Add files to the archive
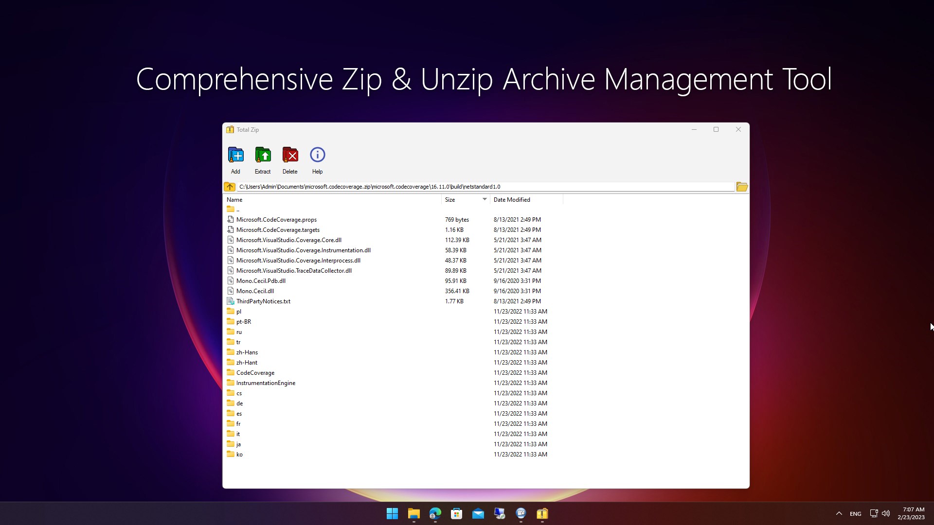Viewport: 934px width, 525px height. (x=235, y=159)
